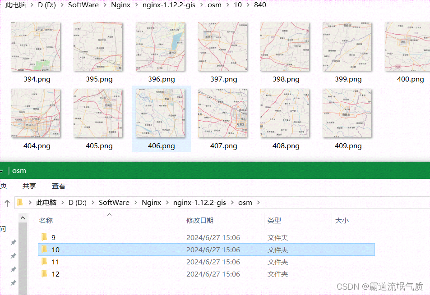430x295 pixels.
Task: Switch to the 共享 tab
Action: pos(29,186)
